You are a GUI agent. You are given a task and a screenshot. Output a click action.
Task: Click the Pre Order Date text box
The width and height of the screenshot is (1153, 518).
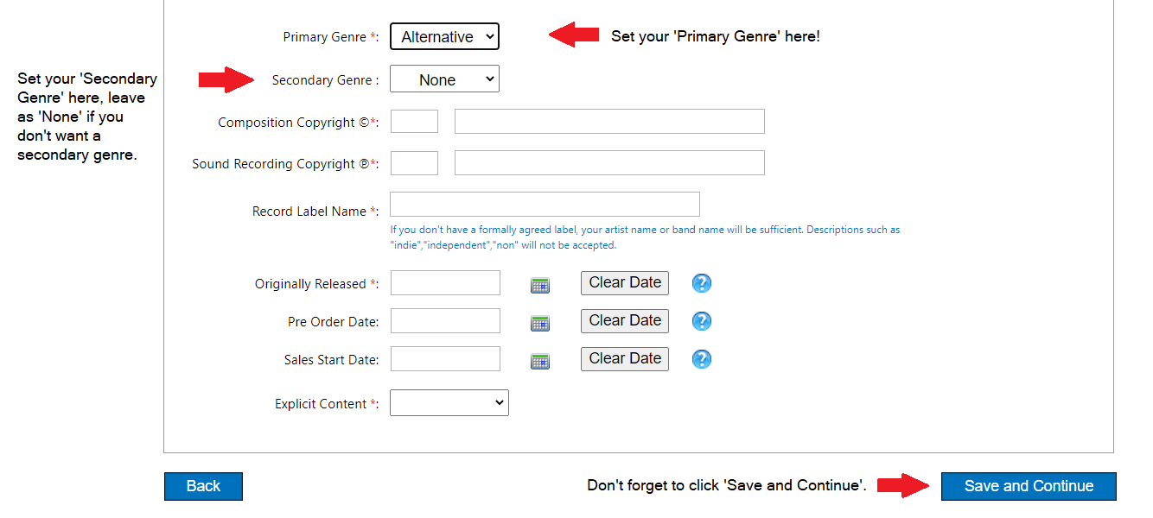click(x=445, y=320)
